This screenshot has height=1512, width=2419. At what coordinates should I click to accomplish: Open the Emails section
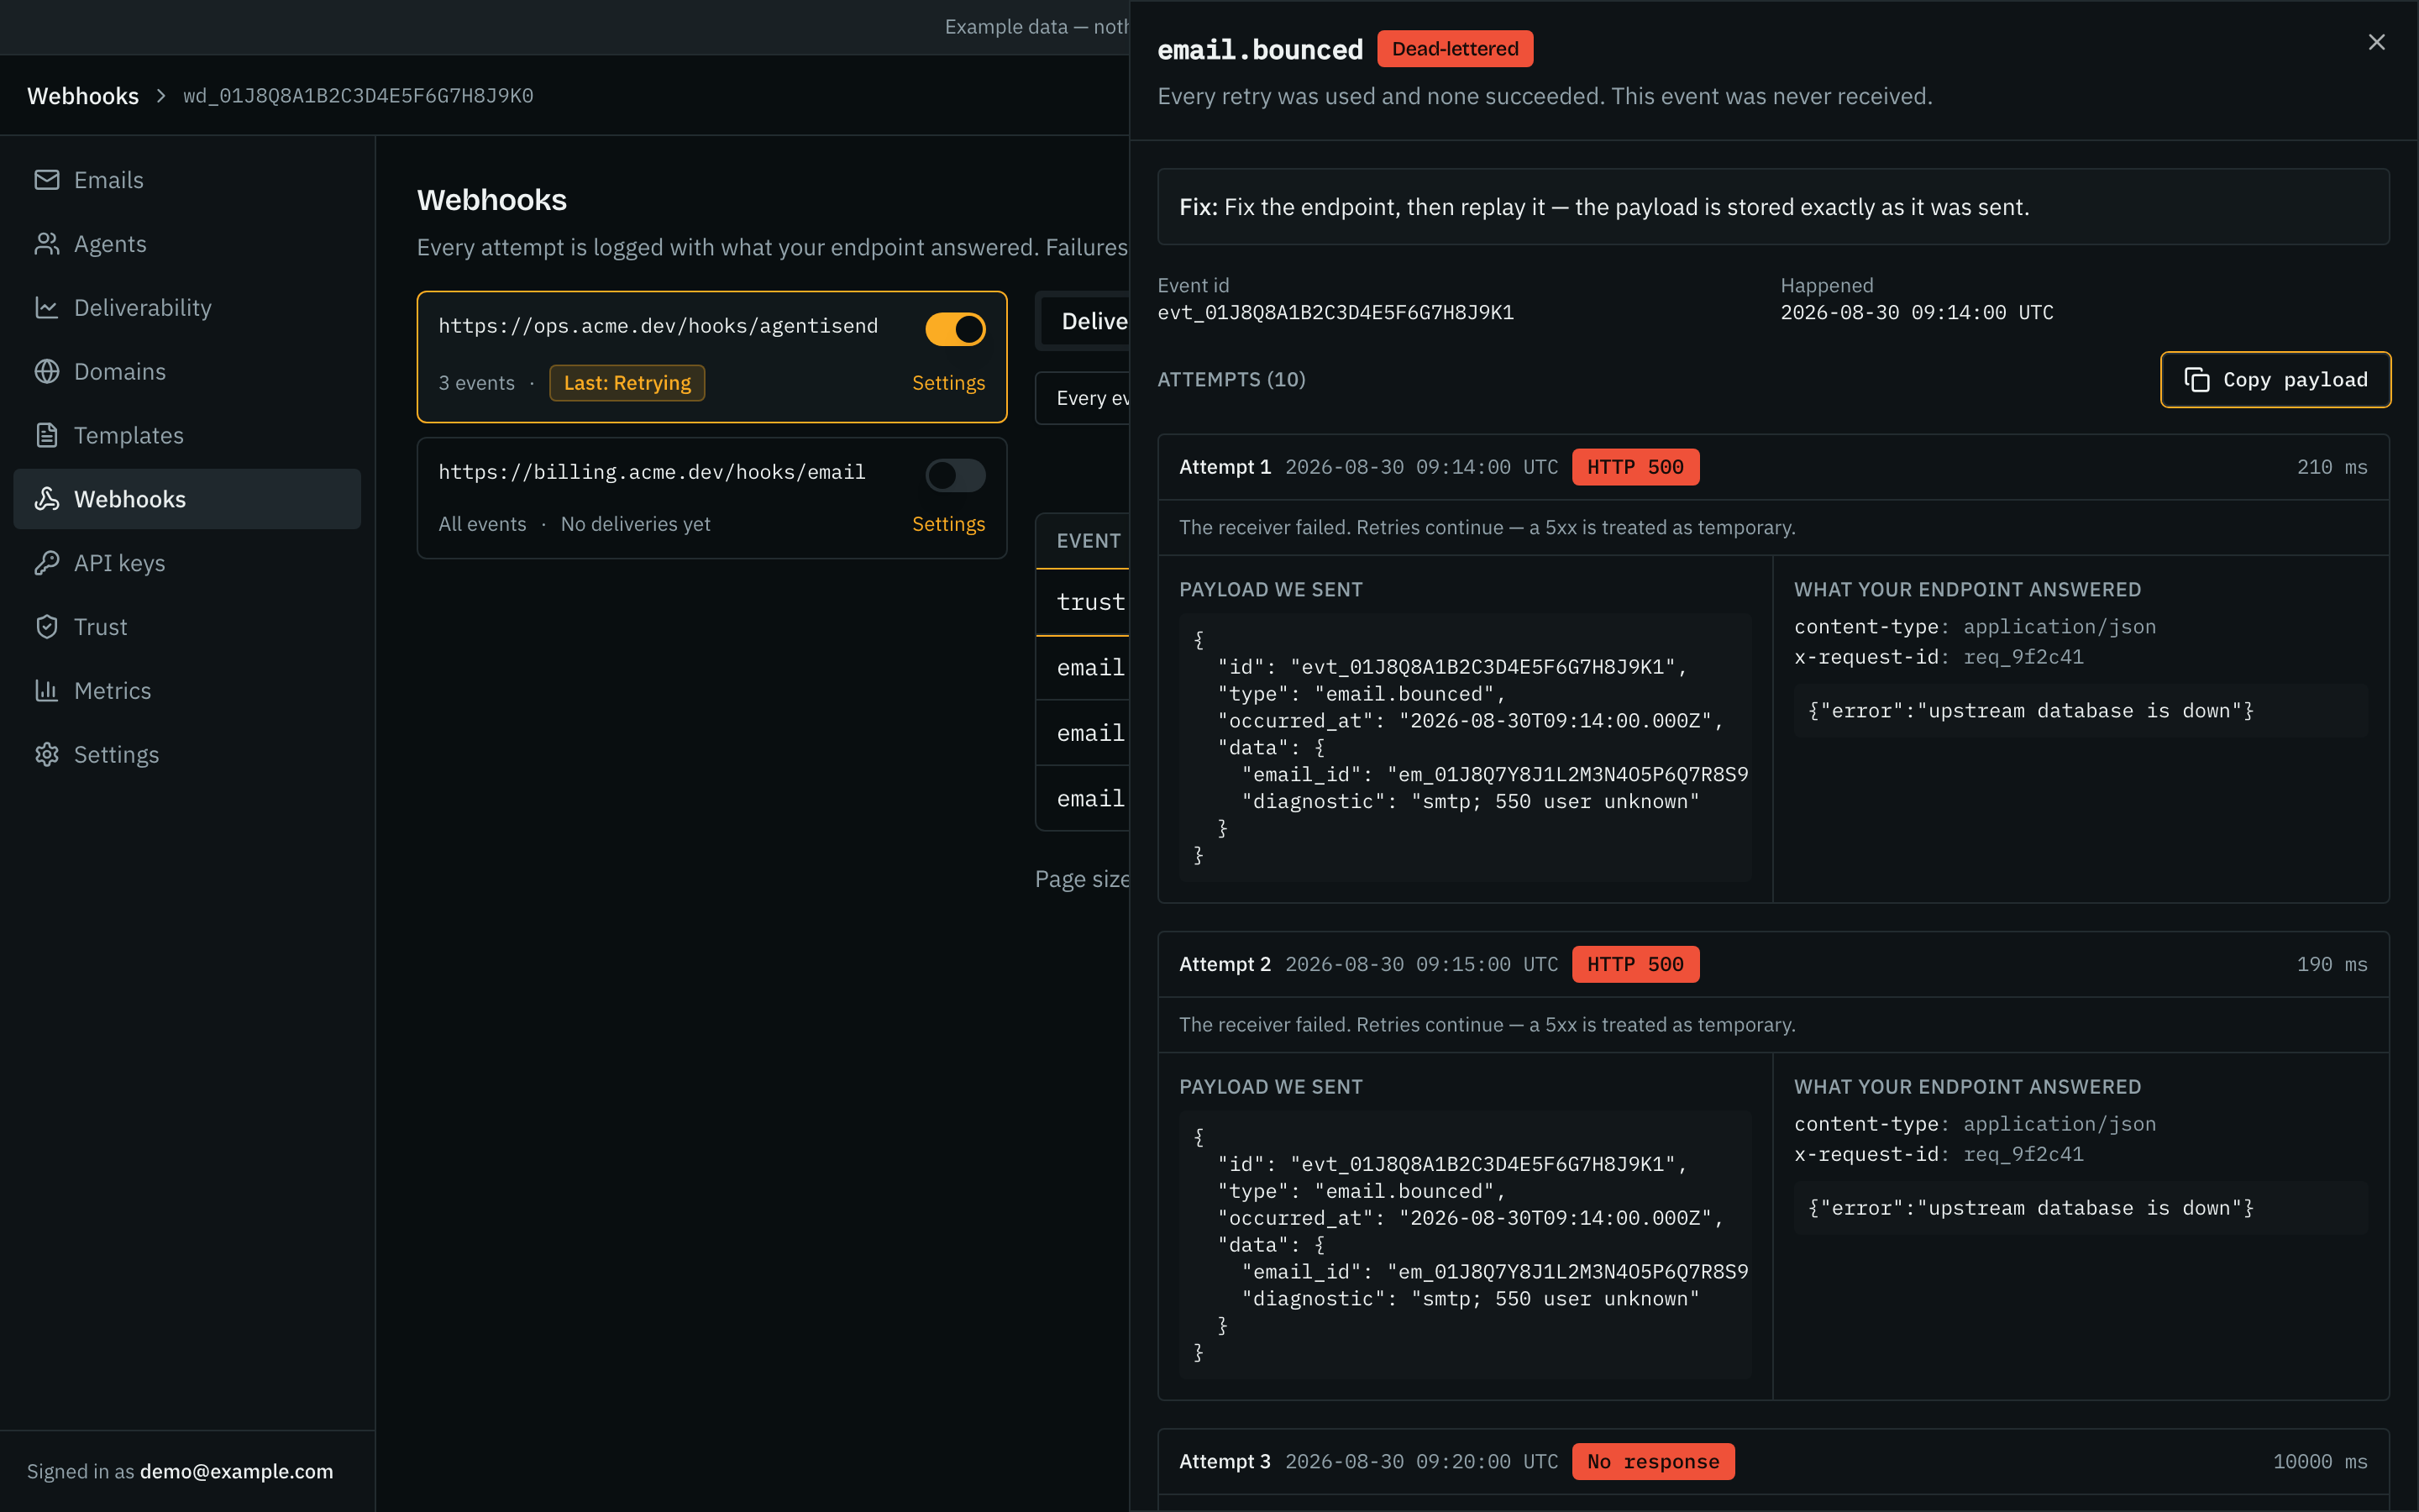[187, 180]
